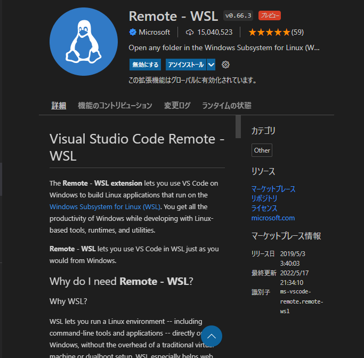Click the Visual Studio Code Remote - WSL heading
The height and width of the screenshot is (358, 364).
[x=137, y=147]
